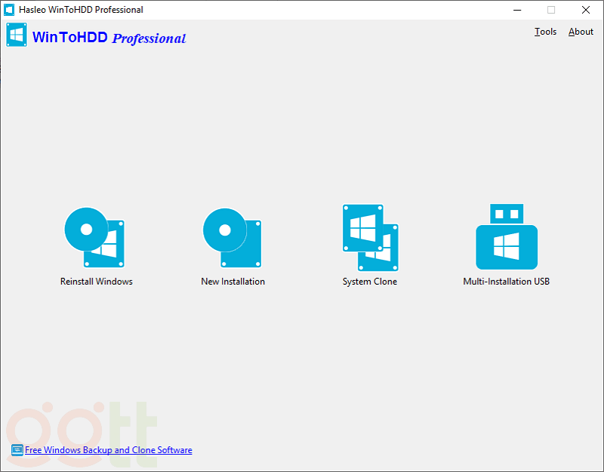This screenshot has width=604, height=472.
Task: Click the "Hasleo WinToHDD Professional" title bar text
Action: click(81, 10)
